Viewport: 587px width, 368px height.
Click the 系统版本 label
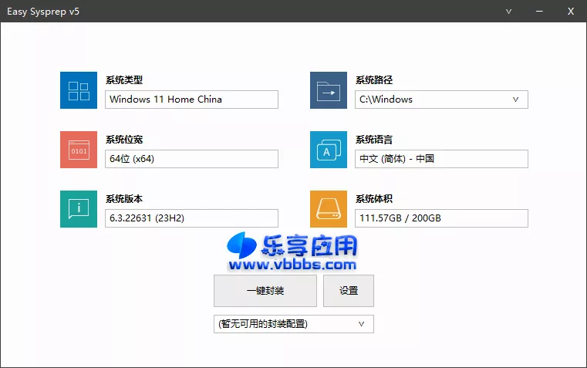124,199
